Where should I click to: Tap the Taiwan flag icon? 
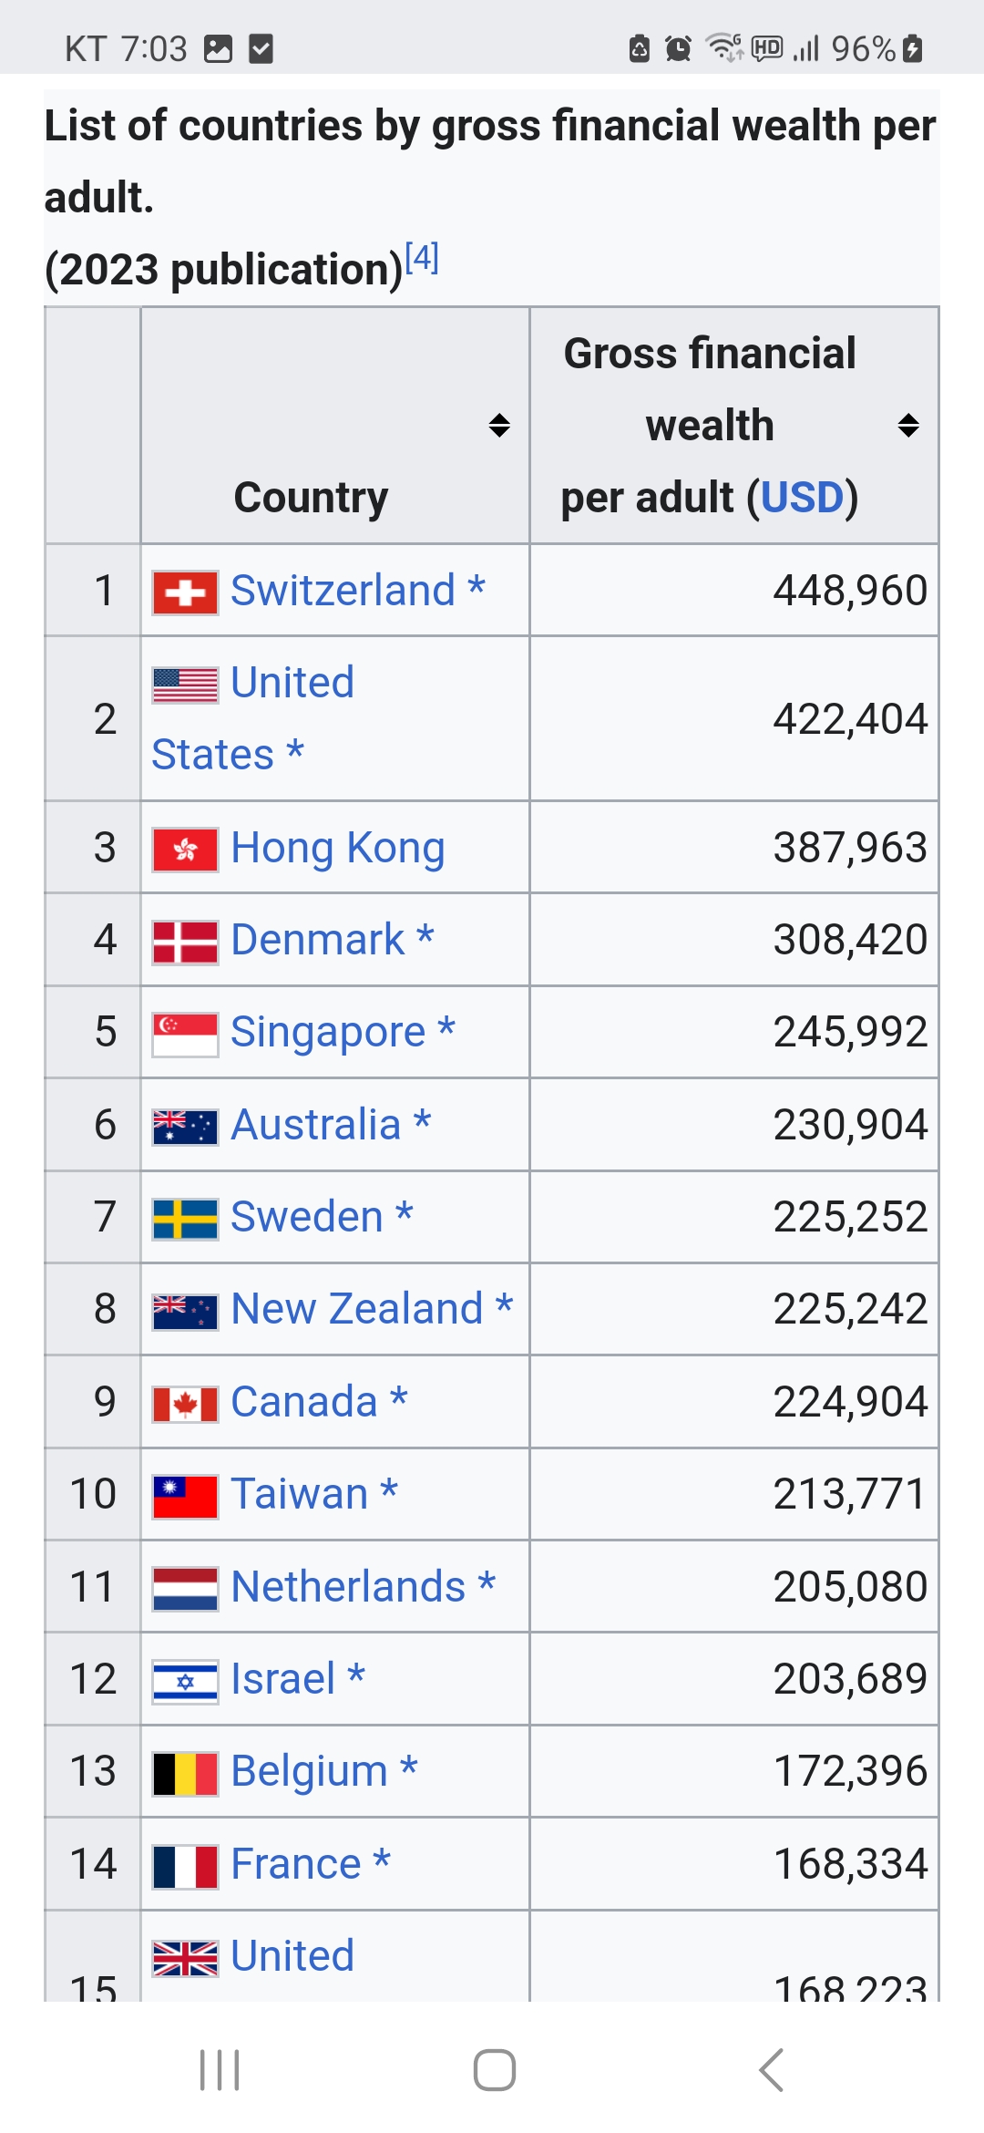coord(185,1497)
